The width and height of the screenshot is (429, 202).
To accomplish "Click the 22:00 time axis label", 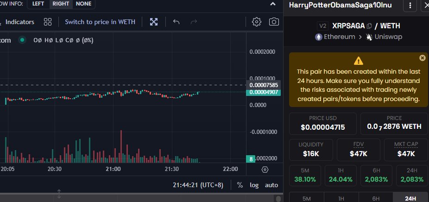I will pos(230,169).
